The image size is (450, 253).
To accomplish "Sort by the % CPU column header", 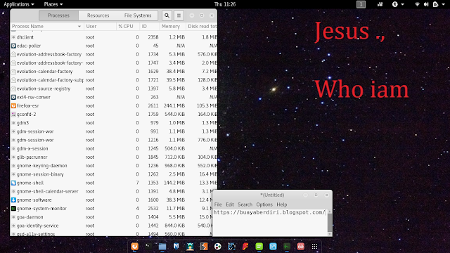I will (128, 27).
